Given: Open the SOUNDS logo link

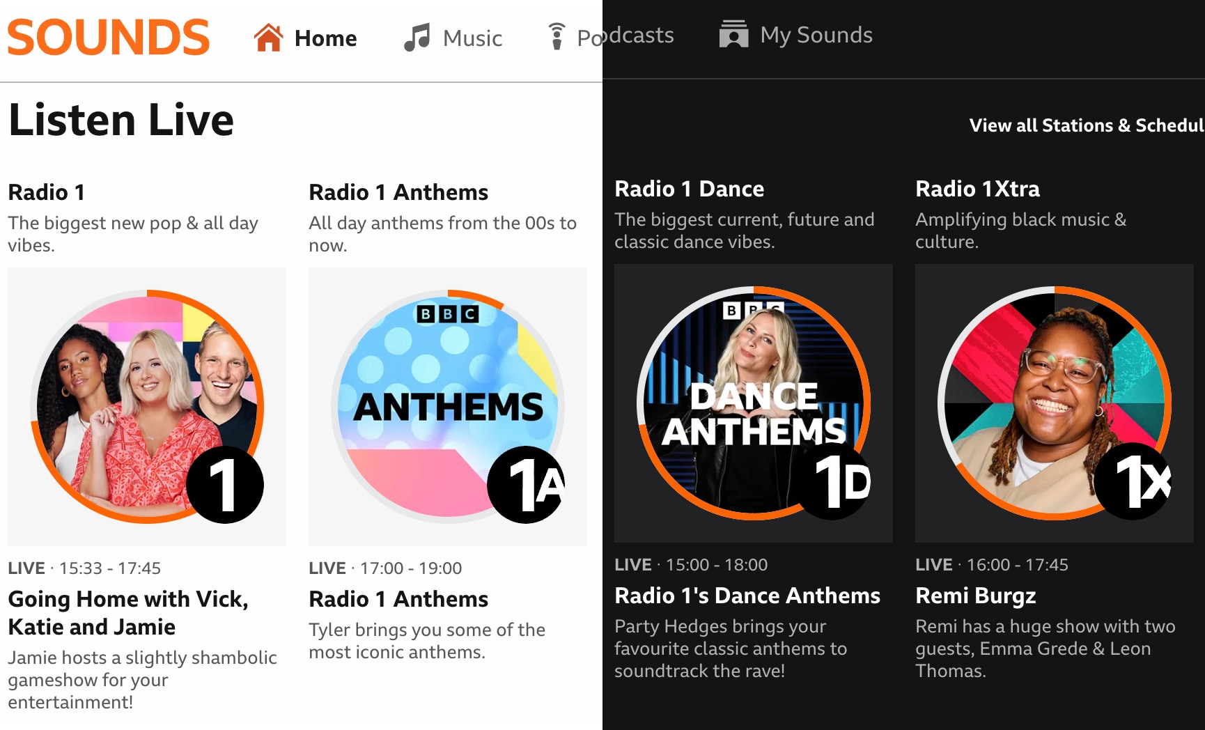Looking at the screenshot, I should (109, 38).
